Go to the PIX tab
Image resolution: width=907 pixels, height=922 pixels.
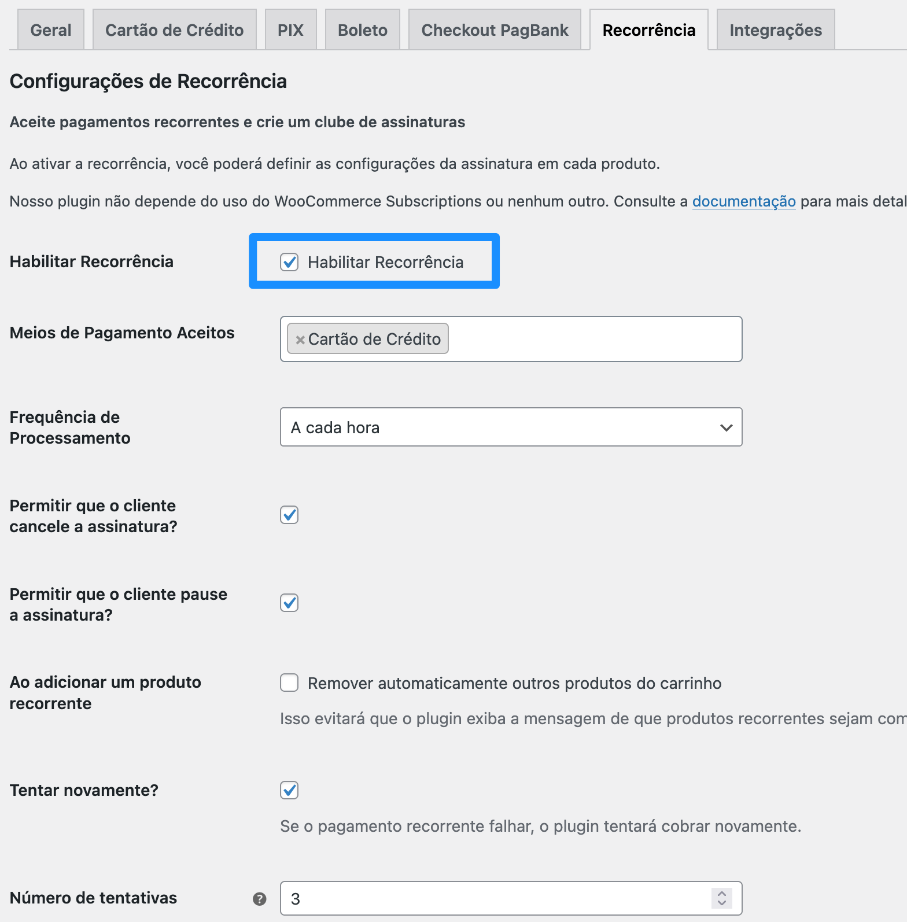[290, 30]
